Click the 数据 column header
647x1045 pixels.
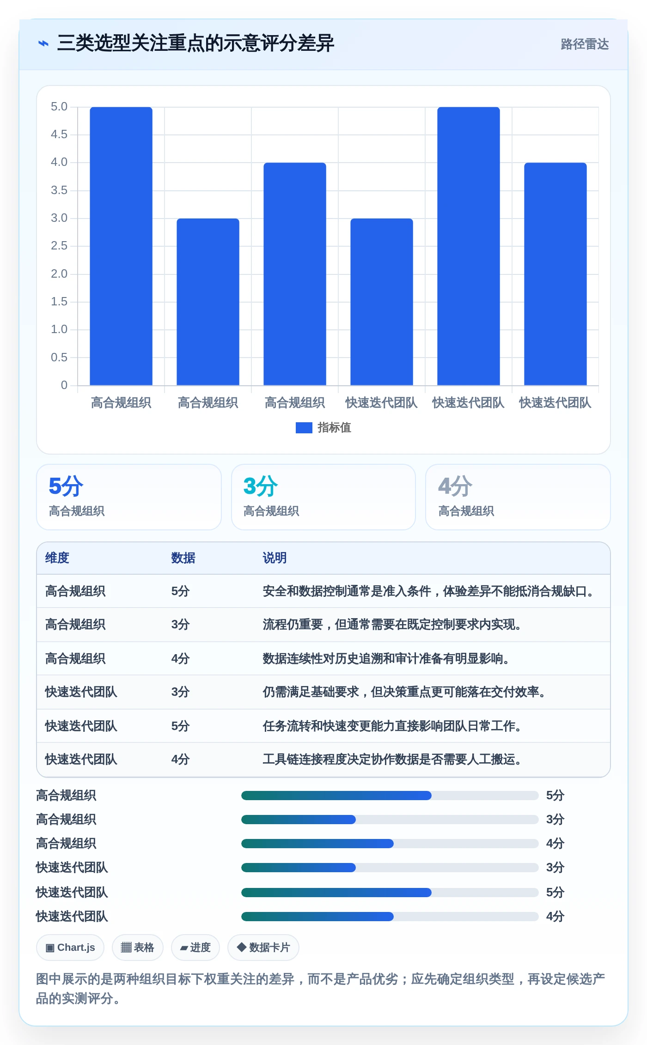click(183, 558)
